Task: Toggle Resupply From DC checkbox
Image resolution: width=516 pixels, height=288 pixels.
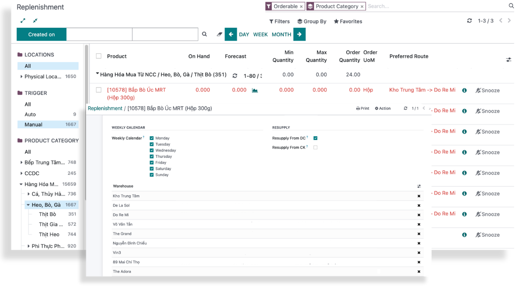Action: click(x=315, y=138)
